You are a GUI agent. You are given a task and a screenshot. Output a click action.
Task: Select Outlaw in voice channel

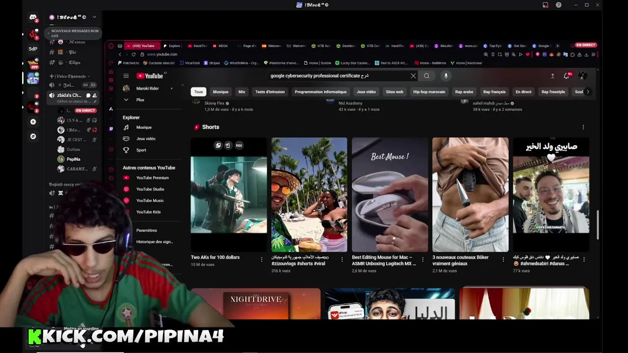(x=74, y=150)
